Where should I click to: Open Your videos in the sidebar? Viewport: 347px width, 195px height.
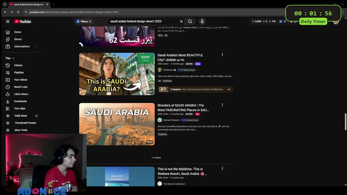click(x=21, y=80)
